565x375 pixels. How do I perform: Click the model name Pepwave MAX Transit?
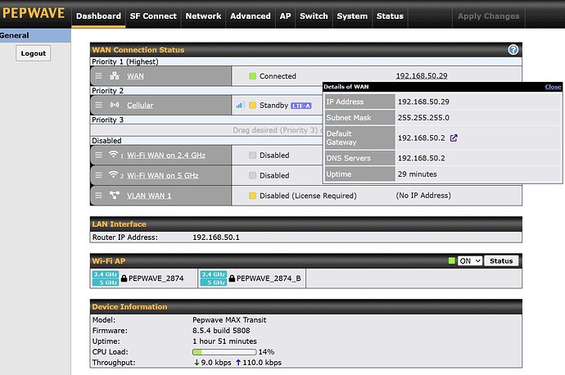[x=229, y=320]
